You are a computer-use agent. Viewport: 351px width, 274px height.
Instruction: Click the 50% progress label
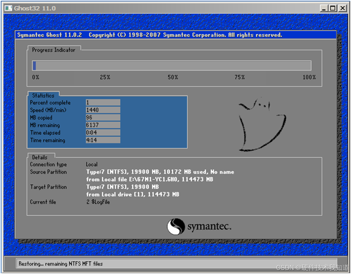tap(173, 78)
